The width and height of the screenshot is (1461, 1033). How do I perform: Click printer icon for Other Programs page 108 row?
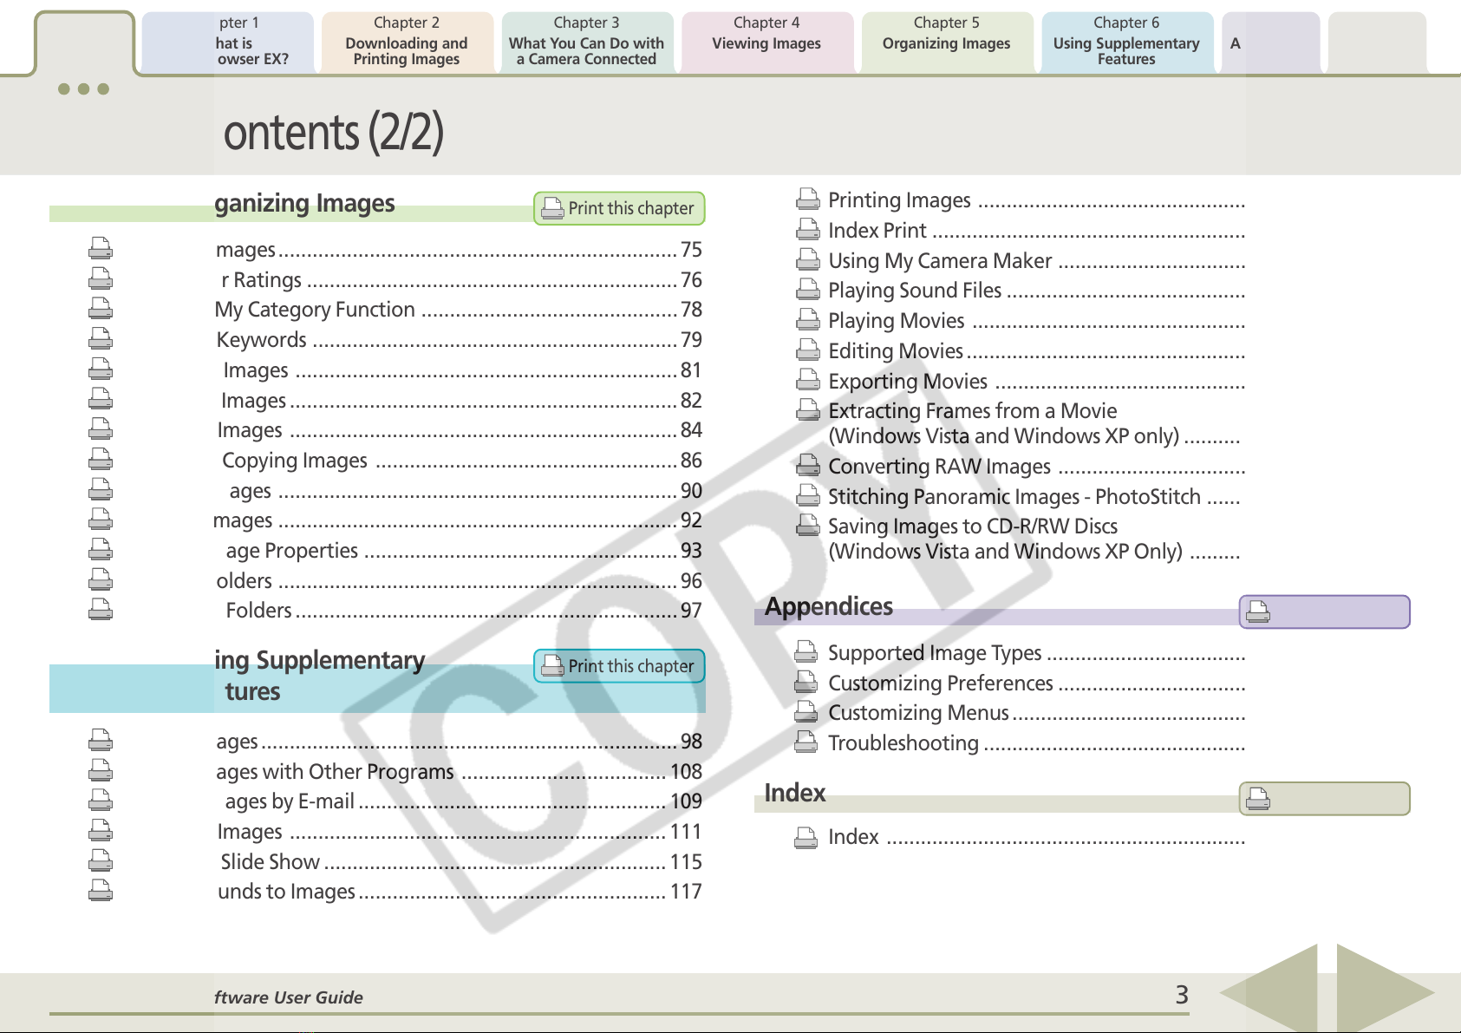point(101,771)
